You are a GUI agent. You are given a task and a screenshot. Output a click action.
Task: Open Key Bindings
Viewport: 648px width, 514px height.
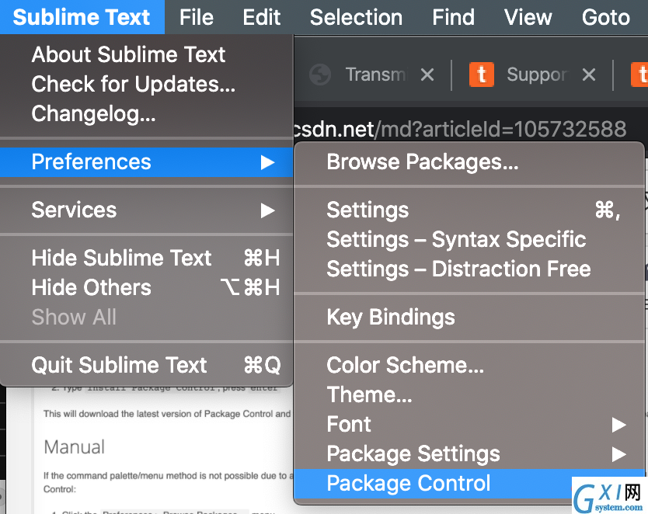(469, 317)
